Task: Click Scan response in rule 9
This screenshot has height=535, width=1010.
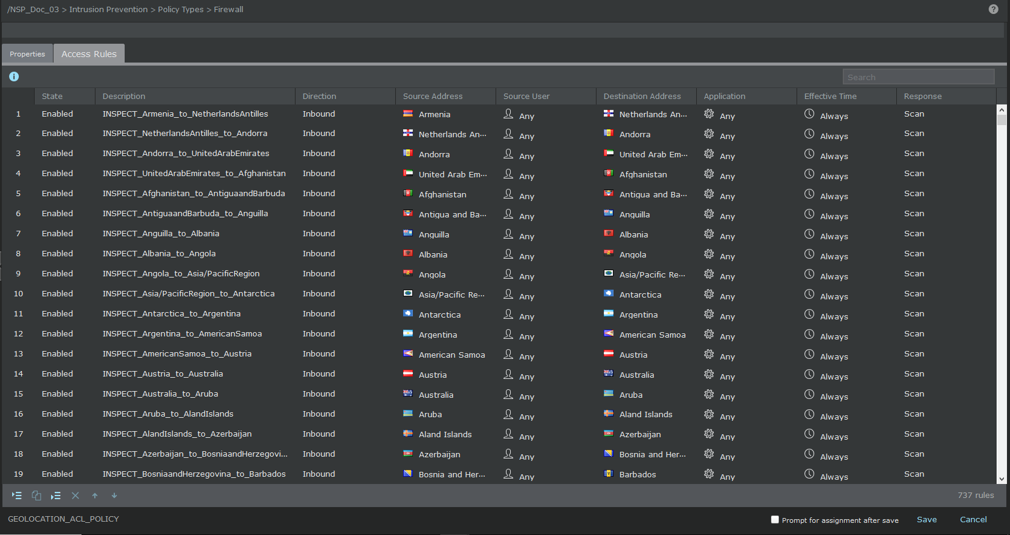Action: click(x=914, y=274)
